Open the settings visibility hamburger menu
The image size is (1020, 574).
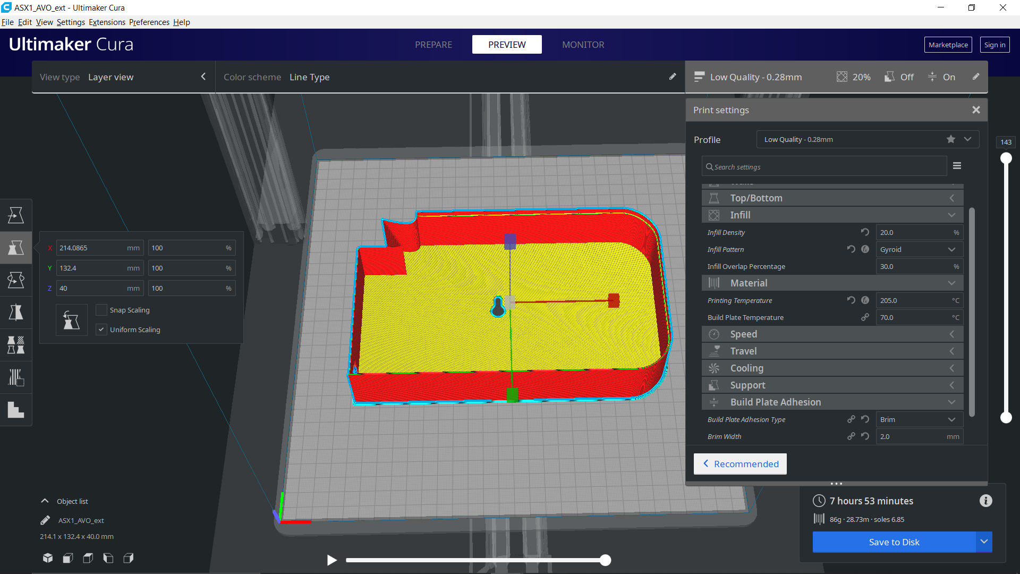957,166
